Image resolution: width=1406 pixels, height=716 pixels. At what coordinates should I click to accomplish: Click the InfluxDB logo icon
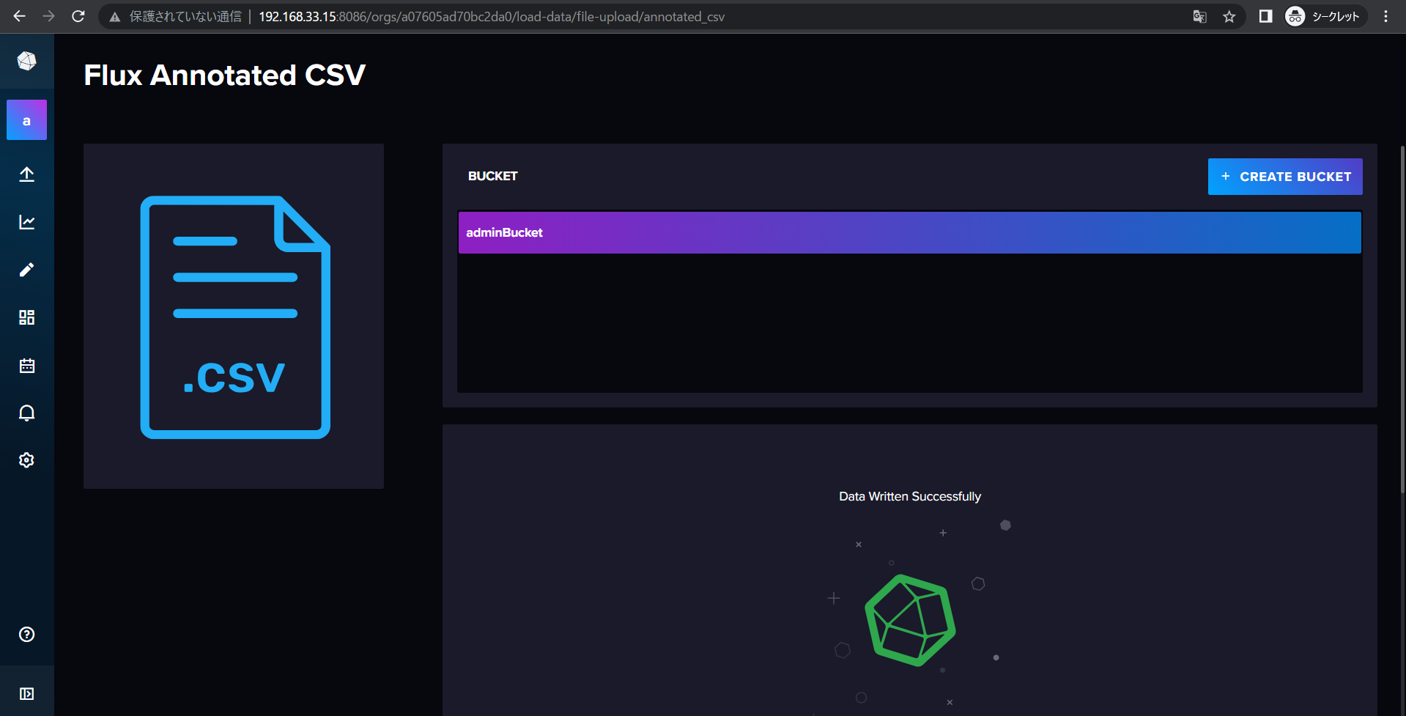(x=27, y=61)
